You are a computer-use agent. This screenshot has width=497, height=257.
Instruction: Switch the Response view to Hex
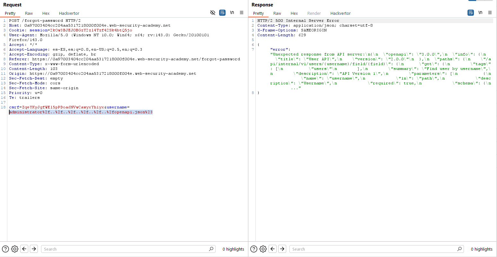(x=294, y=13)
